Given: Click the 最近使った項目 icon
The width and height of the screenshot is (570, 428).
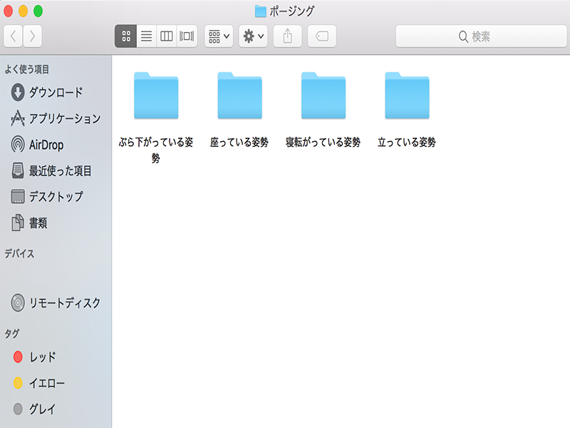Looking at the screenshot, I should [x=18, y=170].
